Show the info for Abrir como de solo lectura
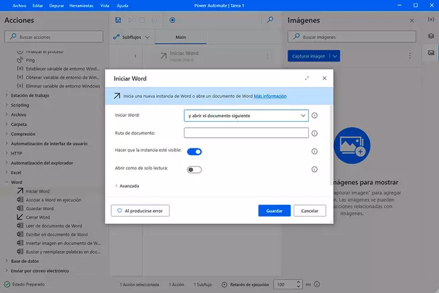439x293 pixels. coord(315,169)
